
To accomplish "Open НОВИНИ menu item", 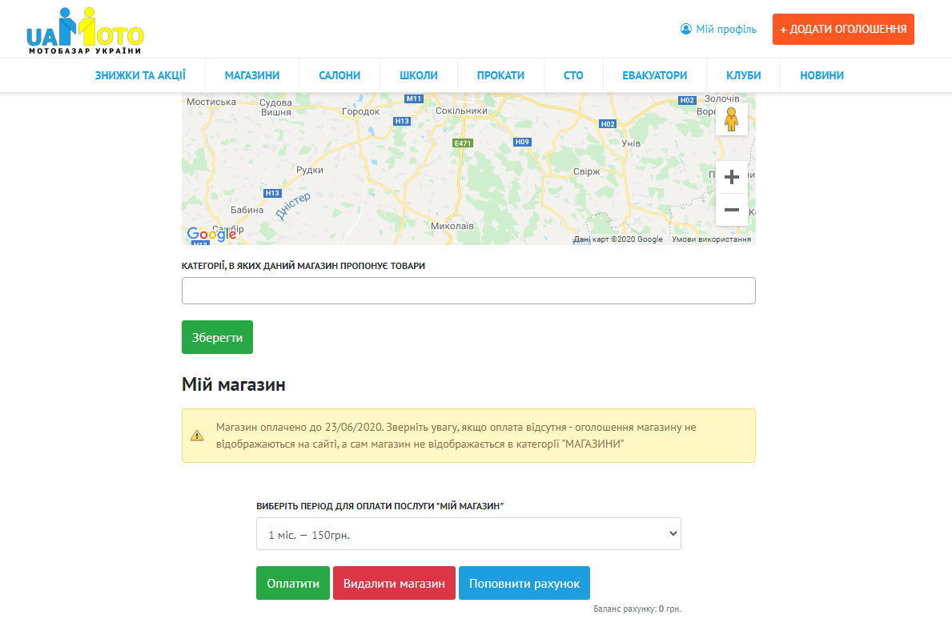I will pyautogui.click(x=821, y=75).
